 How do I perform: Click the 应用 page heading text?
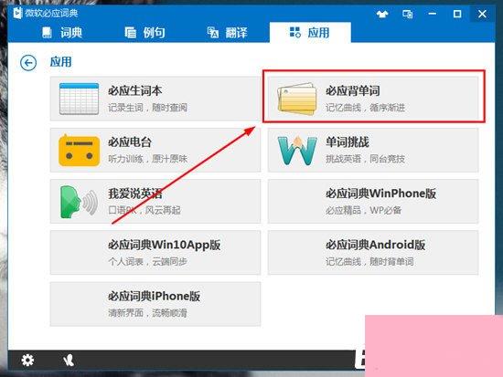click(61, 62)
